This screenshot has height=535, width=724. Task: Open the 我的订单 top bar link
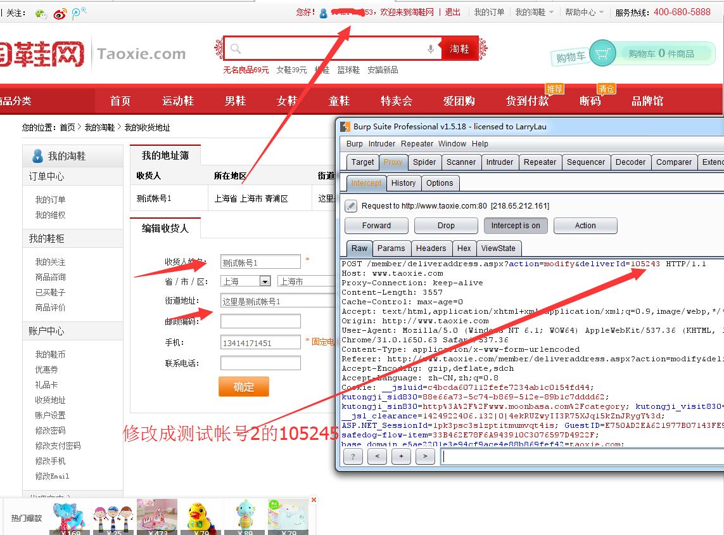(x=489, y=13)
